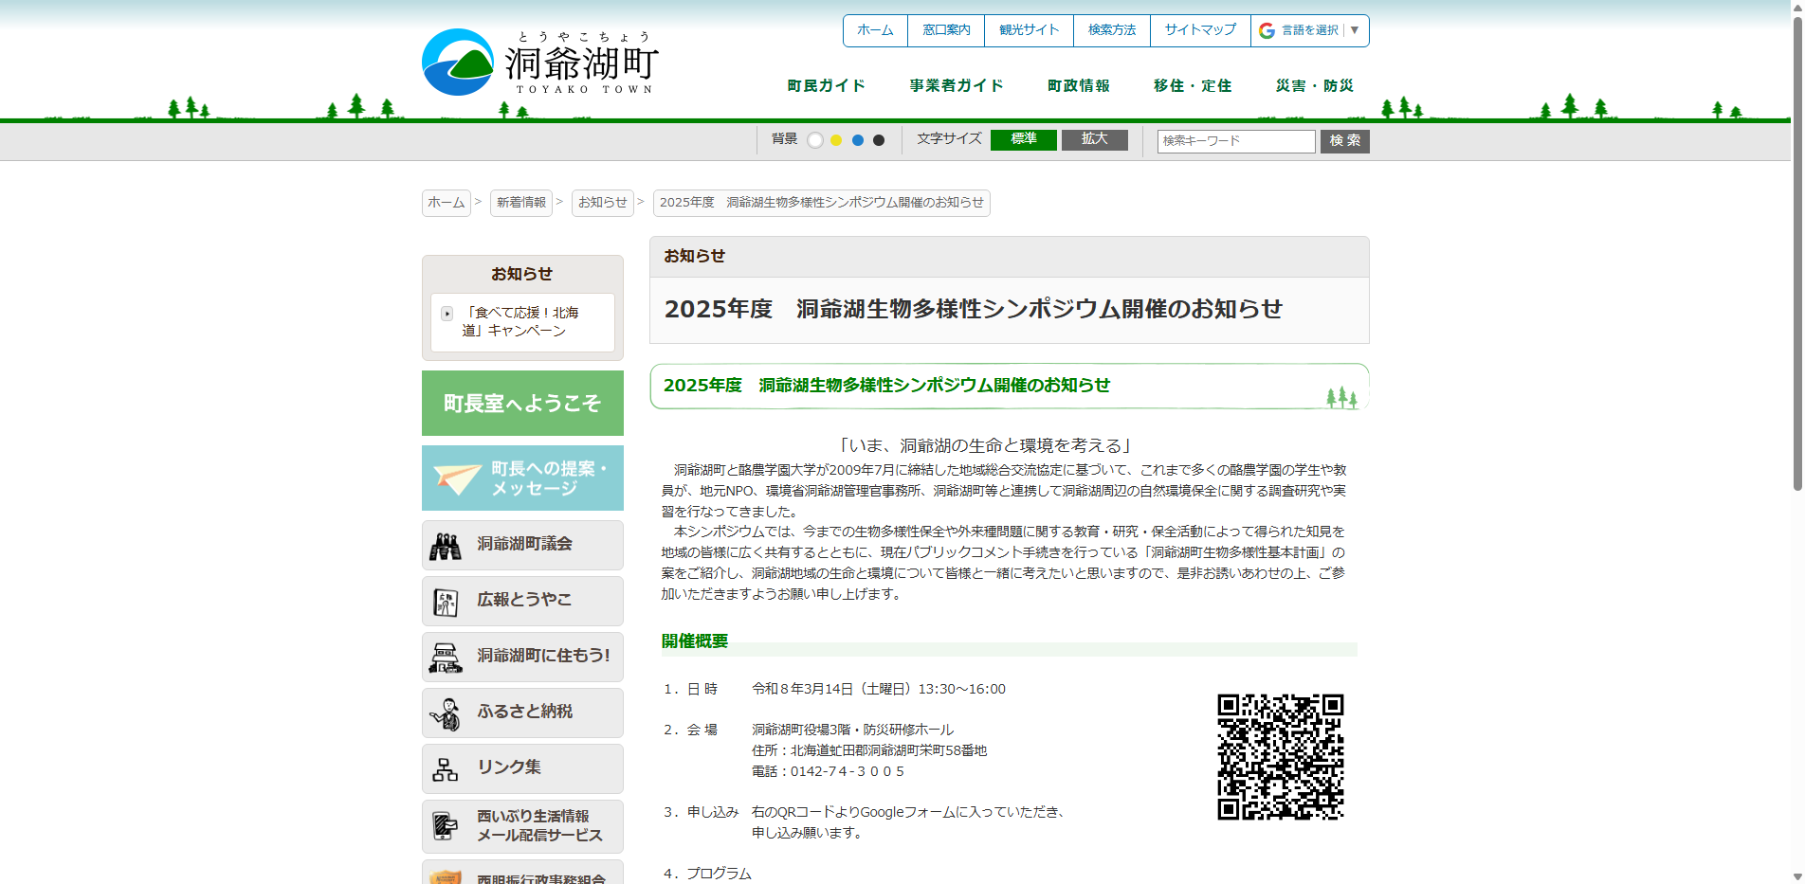
Task: Click the 検索キーワード input field
Action: [1235, 141]
